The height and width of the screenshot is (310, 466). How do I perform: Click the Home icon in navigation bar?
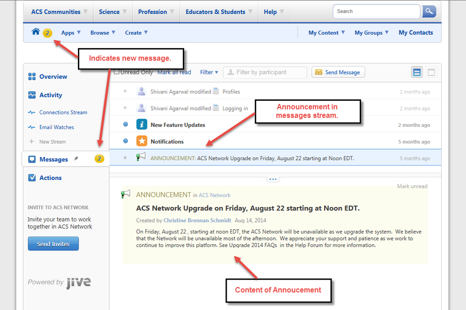[x=36, y=32]
